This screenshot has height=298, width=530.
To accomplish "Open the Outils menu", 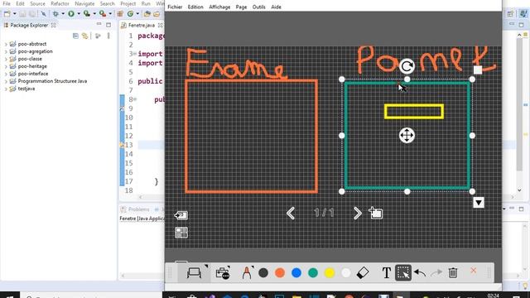I will point(258,7).
